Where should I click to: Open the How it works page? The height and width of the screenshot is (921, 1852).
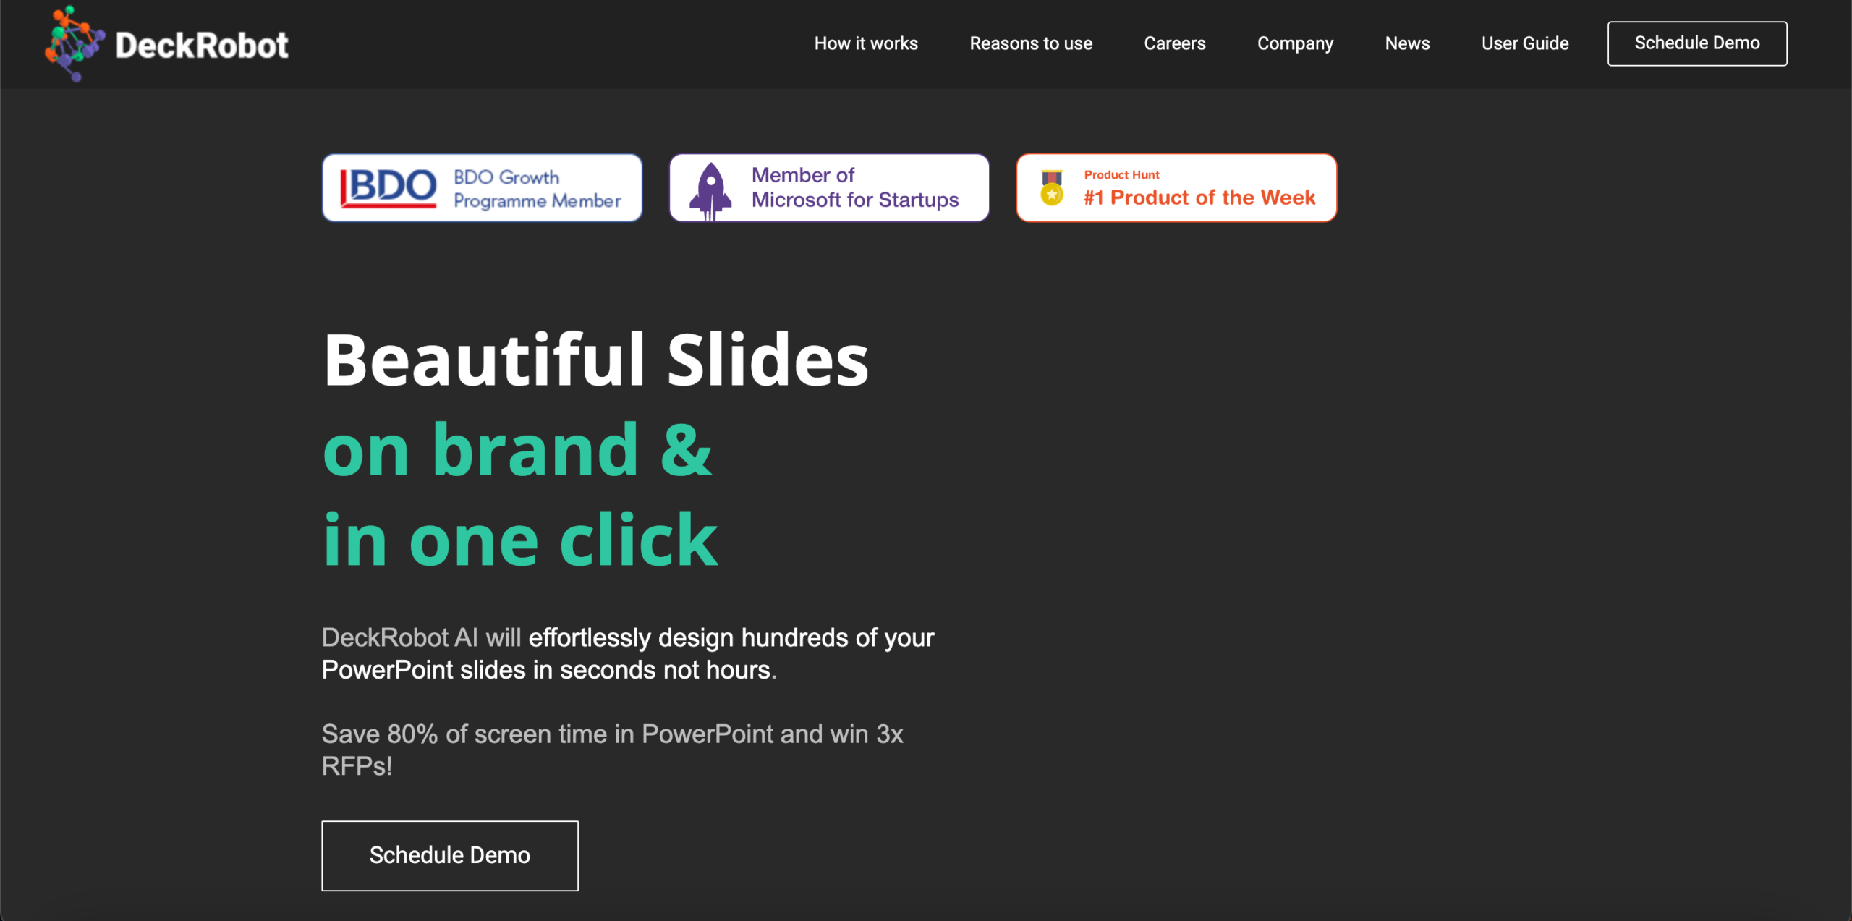pos(866,43)
